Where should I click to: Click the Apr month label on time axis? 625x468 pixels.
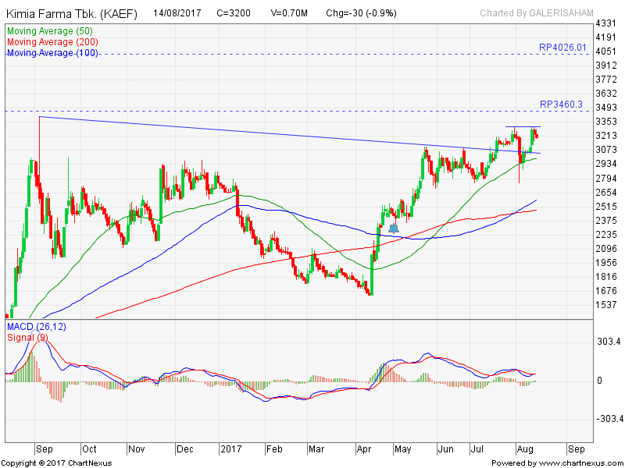pyautogui.click(x=365, y=449)
